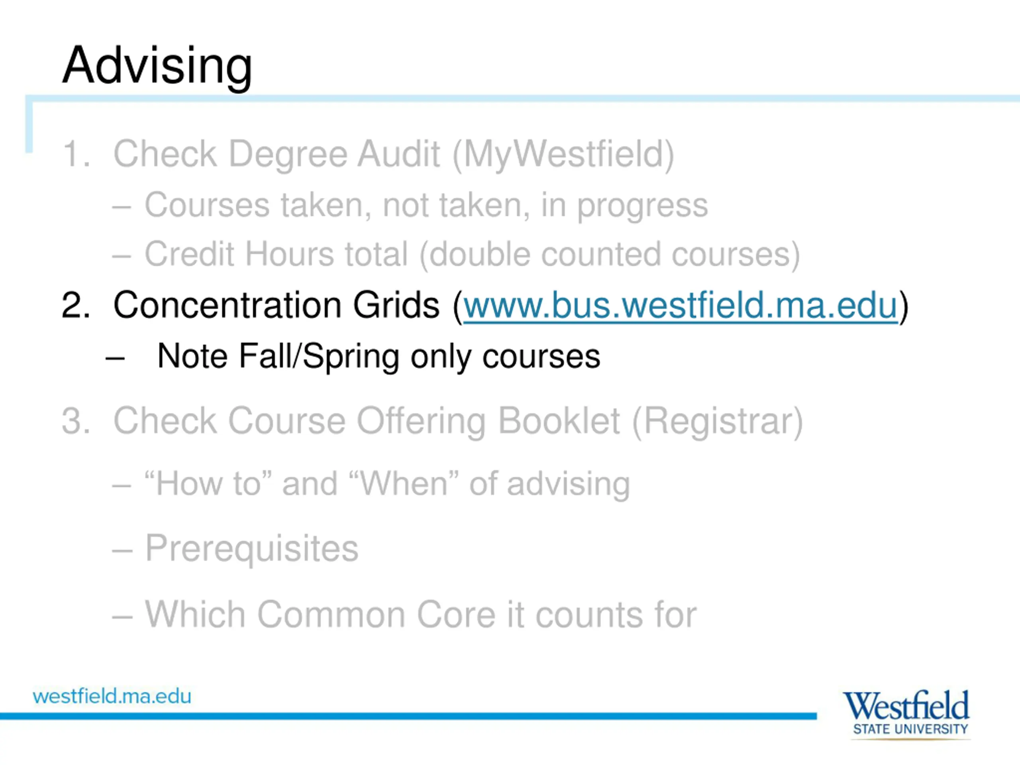Click the westfield.ma.edu footer text
The image size is (1020, 765).
[112, 696]
